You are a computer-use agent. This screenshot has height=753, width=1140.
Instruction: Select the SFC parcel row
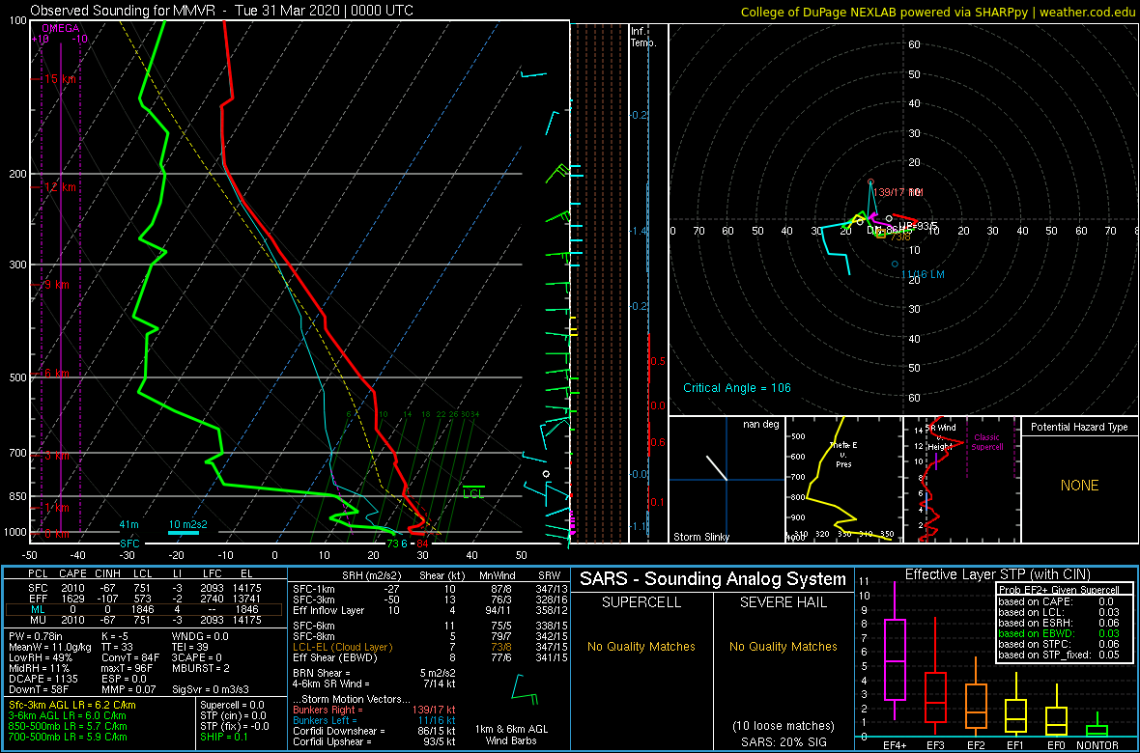coord(145,587)
